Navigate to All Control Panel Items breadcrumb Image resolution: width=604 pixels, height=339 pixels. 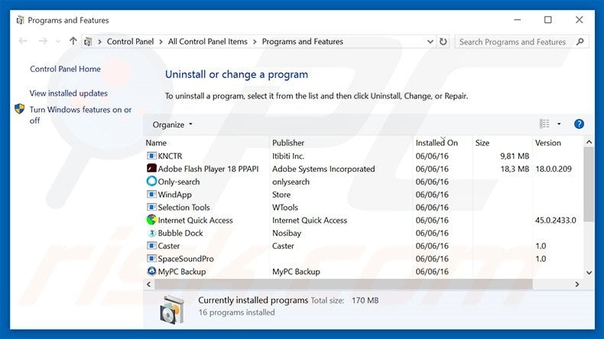pos(208,41)
